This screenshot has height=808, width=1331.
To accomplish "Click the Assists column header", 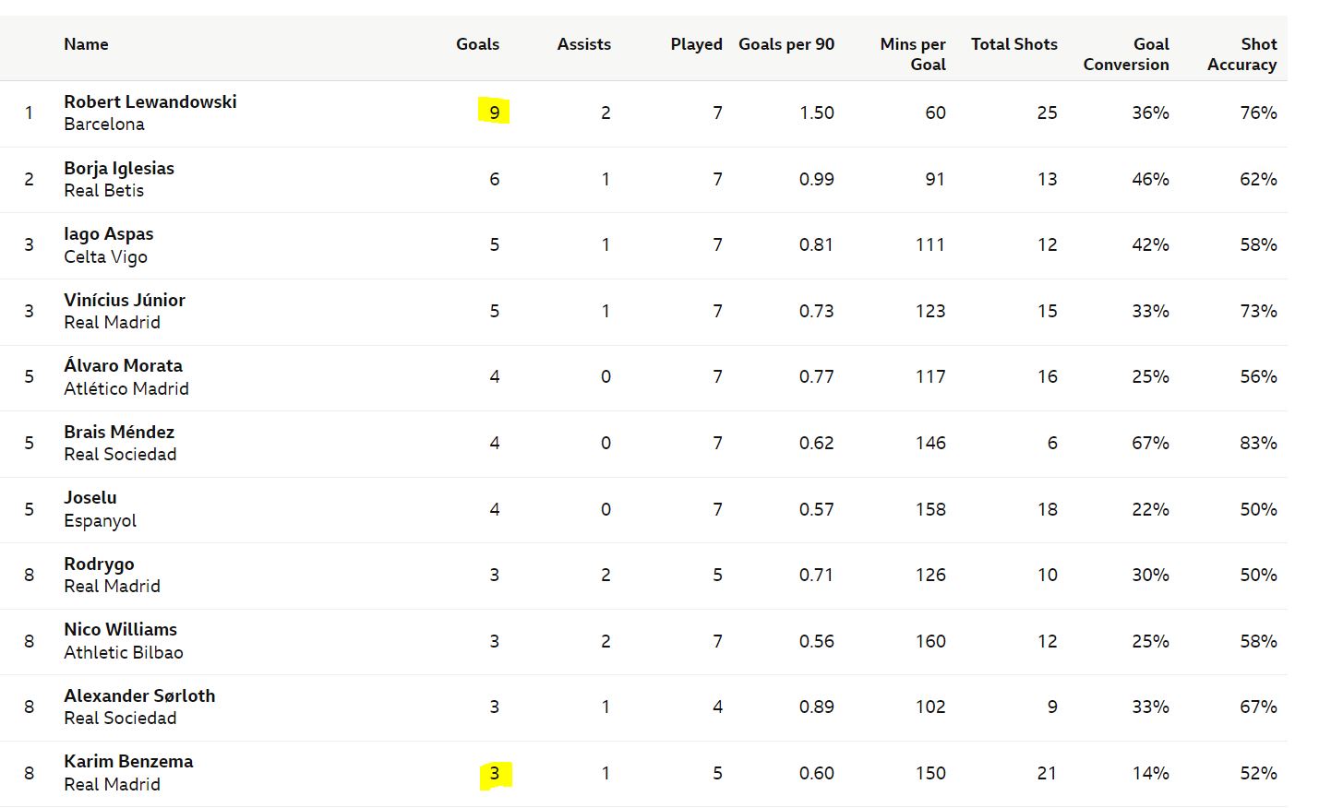I will pos(583,44).
